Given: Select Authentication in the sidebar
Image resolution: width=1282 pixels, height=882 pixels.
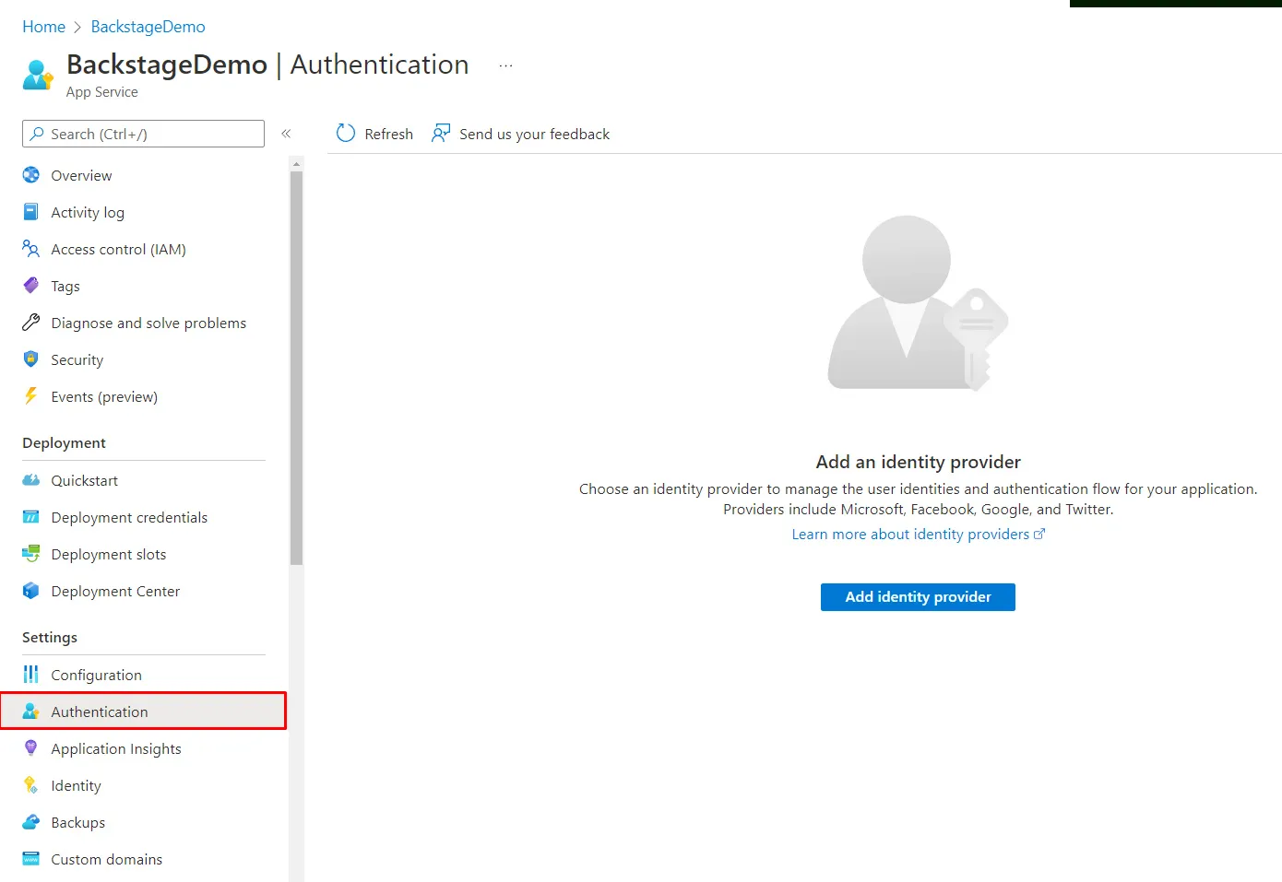Looking at the screenshot, I should pos(144,711).
